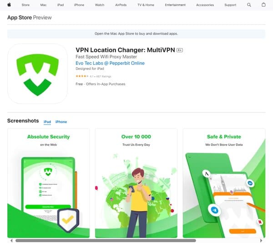
Task: Click the star rating icons
Action: (82, 76)
